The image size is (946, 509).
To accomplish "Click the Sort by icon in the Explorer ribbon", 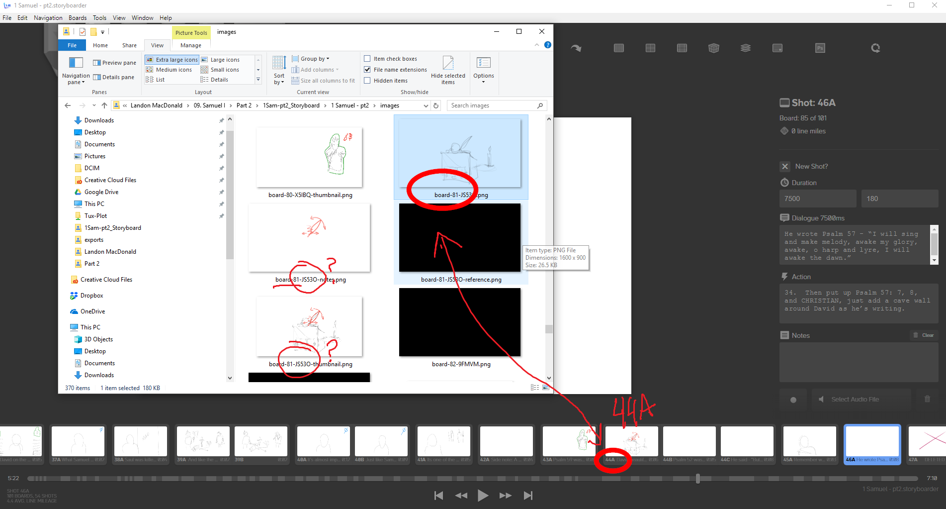I will 278,70.
